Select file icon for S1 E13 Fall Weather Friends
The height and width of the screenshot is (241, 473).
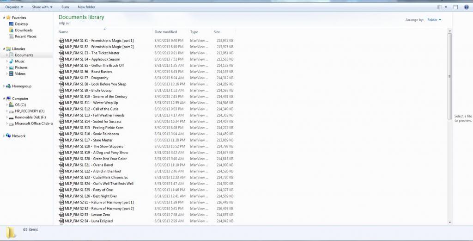coord(61,115)
